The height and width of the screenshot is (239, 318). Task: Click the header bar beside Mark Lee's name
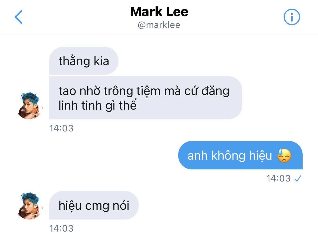(x=159, y=17)
